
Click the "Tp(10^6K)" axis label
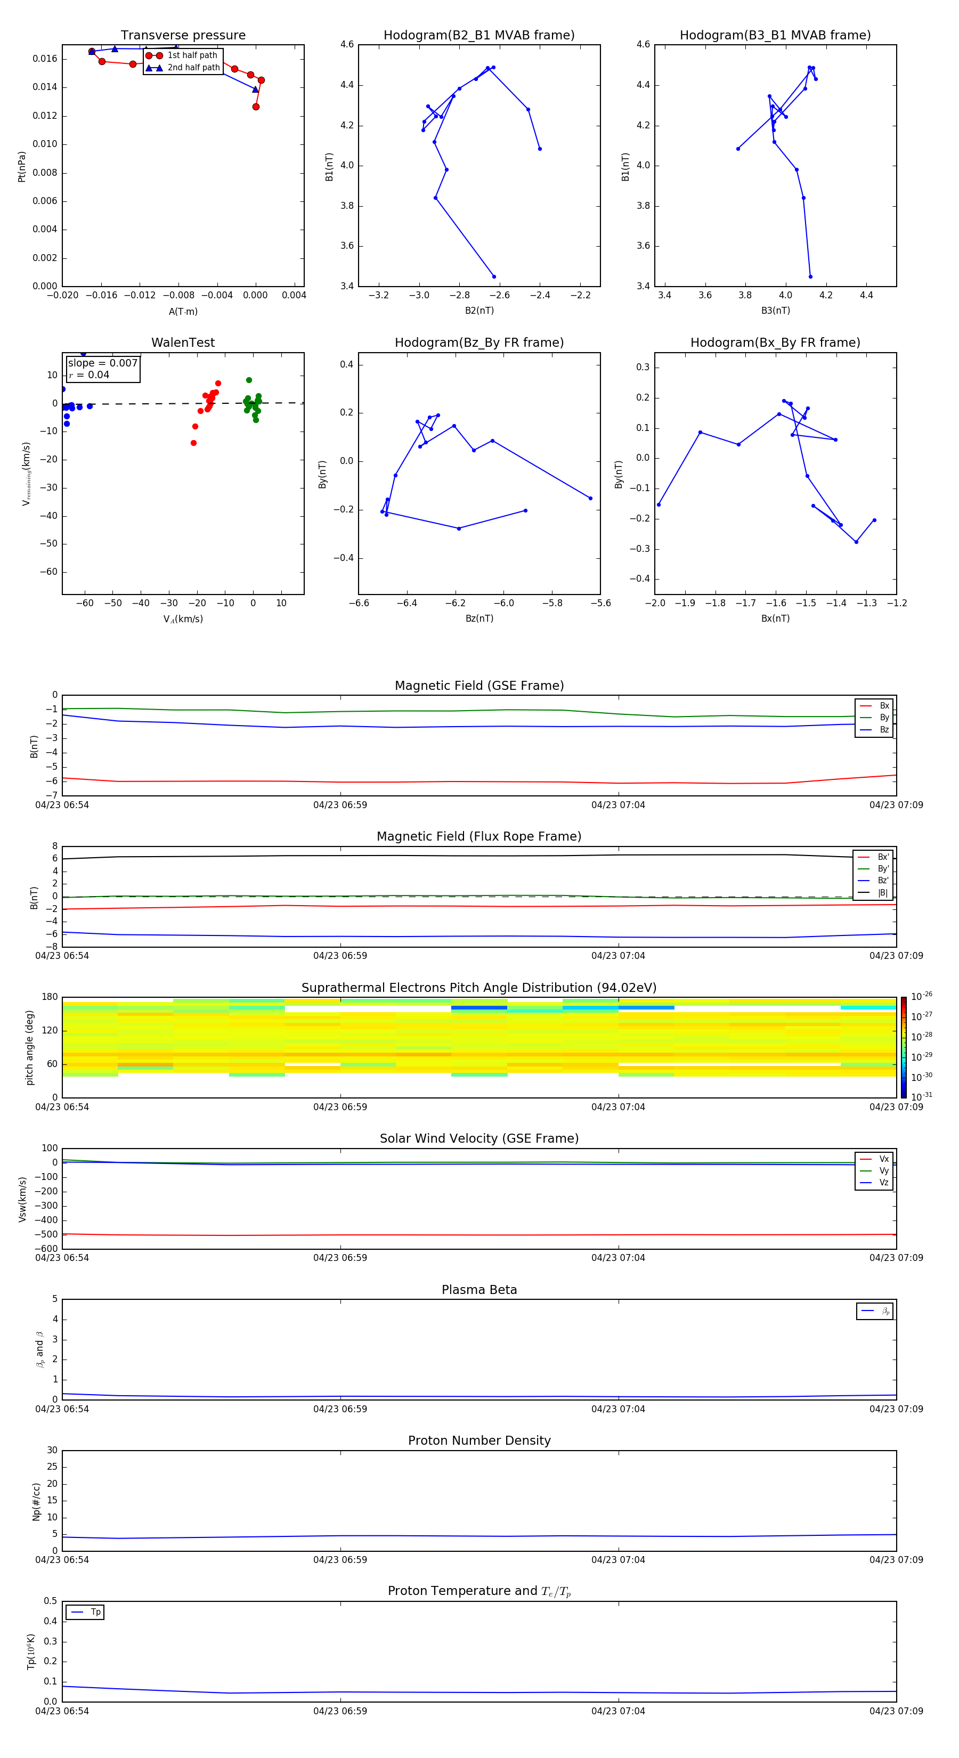click(x=31, y=1651)
